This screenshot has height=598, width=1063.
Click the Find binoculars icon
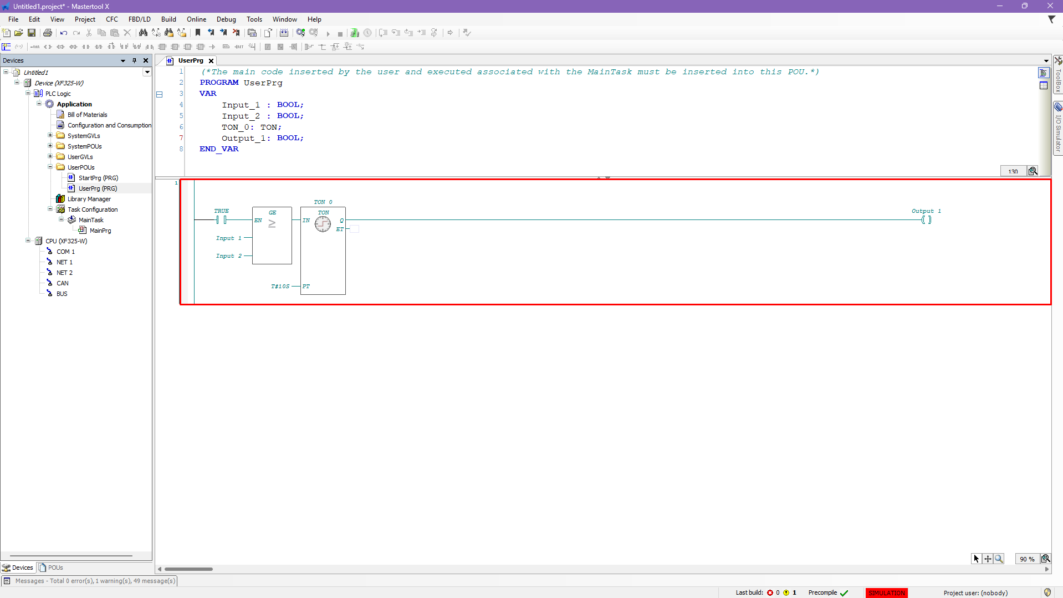(x=143, y=33)
